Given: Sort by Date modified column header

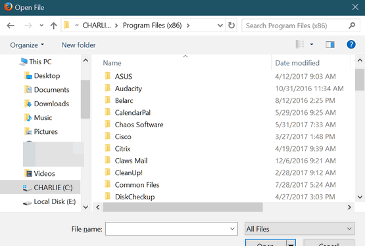Looking at the screenshot, I should 297,63.
